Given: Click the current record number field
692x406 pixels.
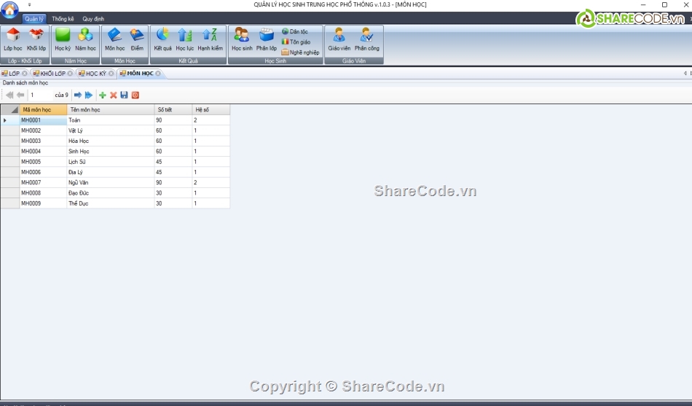Looking at the screenshot, I should click(40, 95).
